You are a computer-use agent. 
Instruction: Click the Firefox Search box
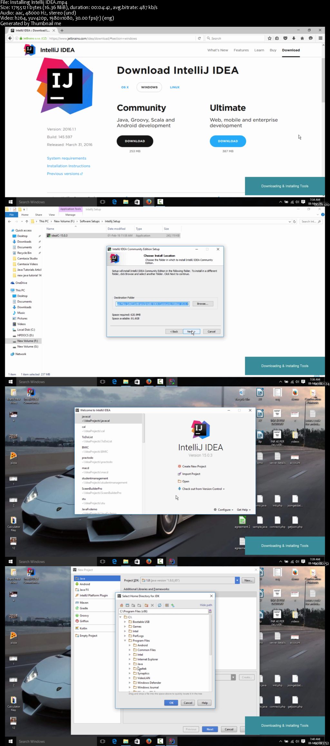click(x=235, y=38)
